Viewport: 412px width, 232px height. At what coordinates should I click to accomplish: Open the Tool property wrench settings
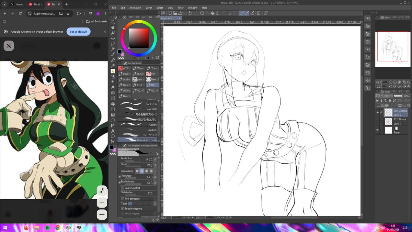tap(157, 220)
